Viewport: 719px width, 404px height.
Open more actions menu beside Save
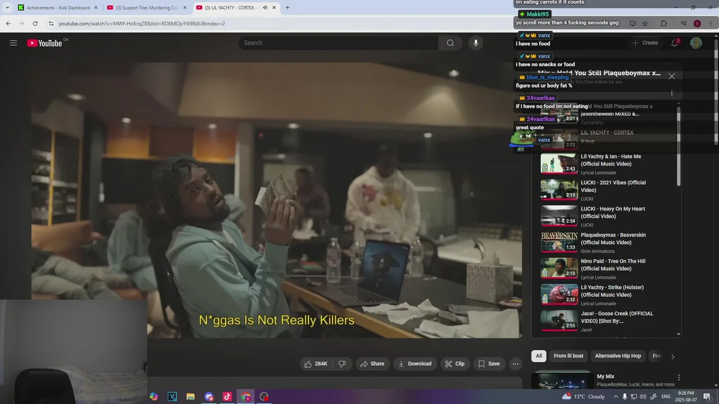(x=516, y=364)
